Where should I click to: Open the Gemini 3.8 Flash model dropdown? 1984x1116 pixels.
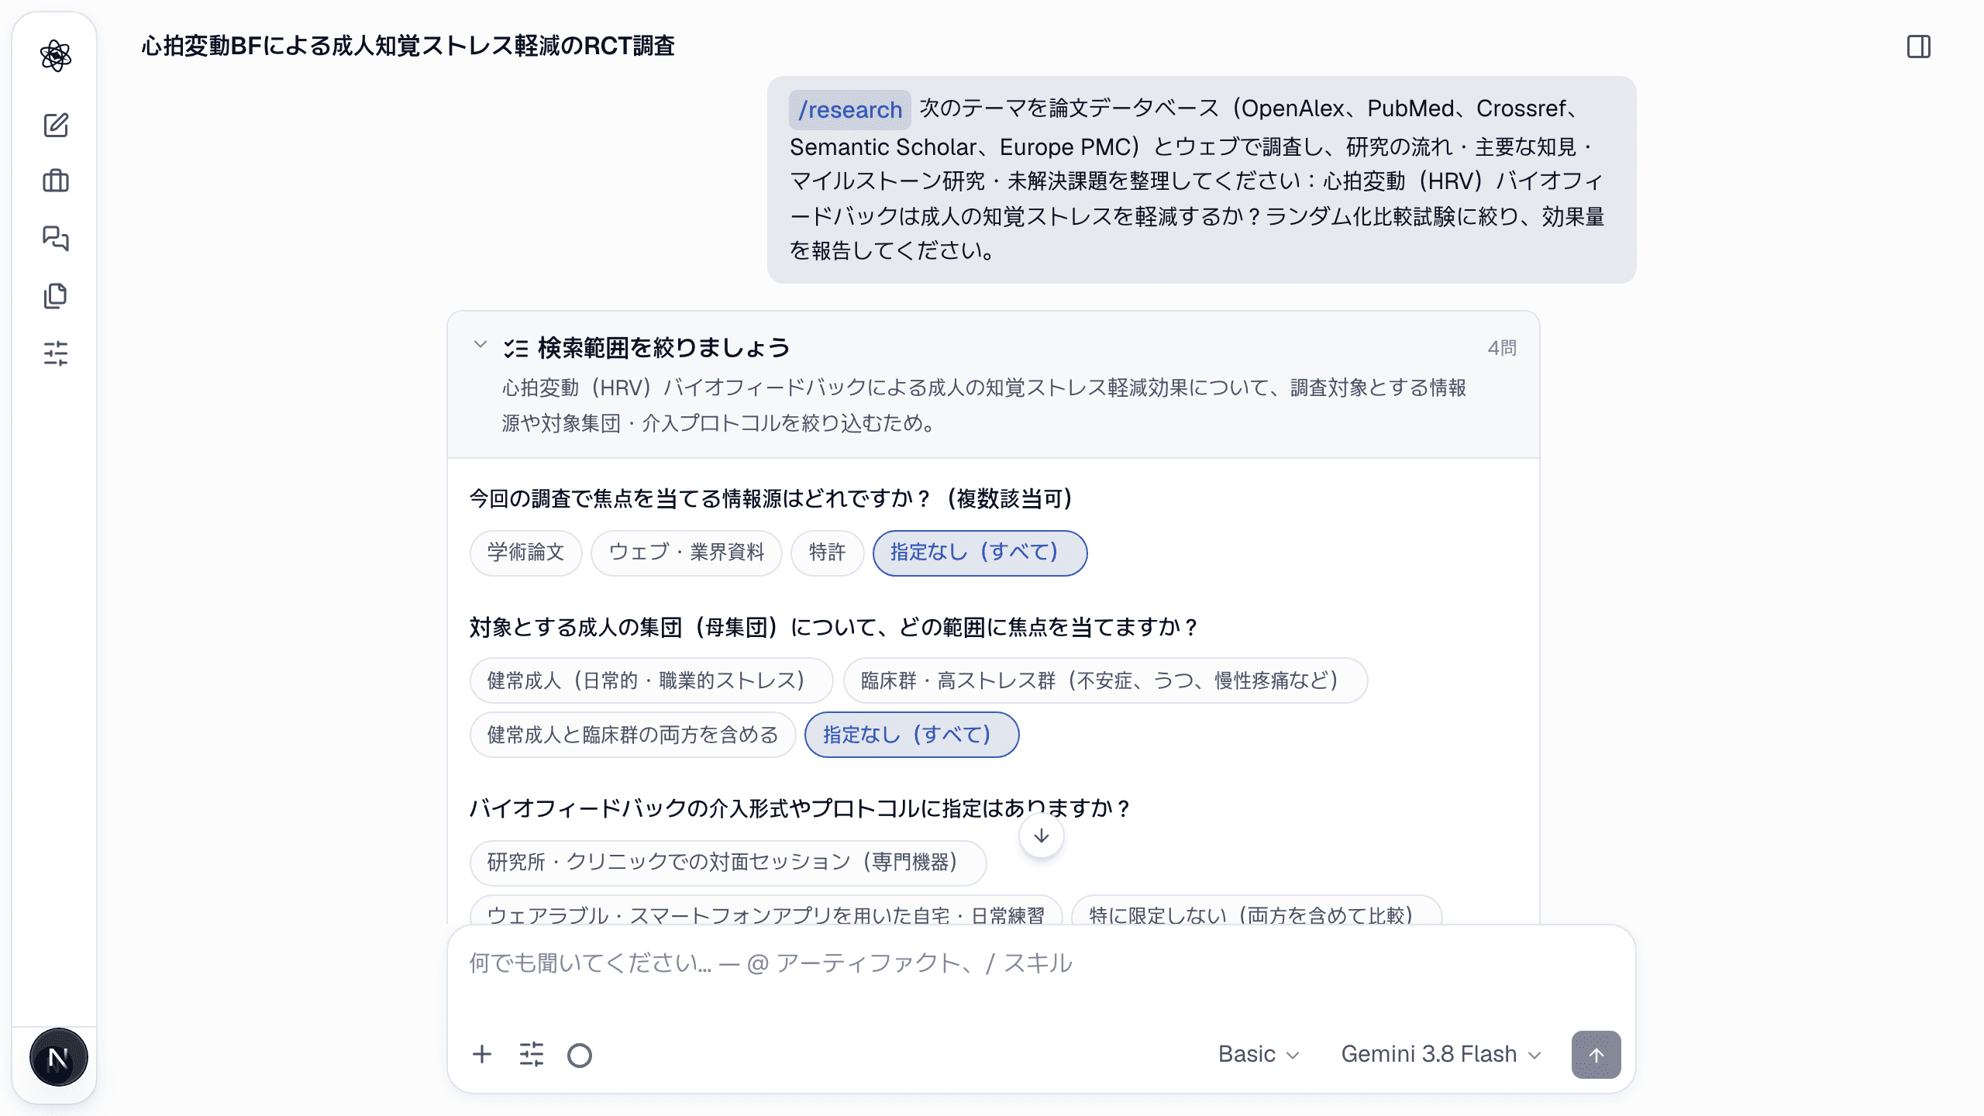point(1441,1054)
